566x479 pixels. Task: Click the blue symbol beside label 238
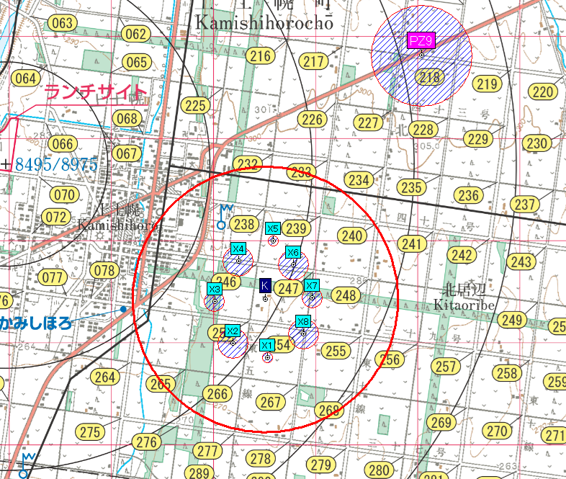point(224,217)
